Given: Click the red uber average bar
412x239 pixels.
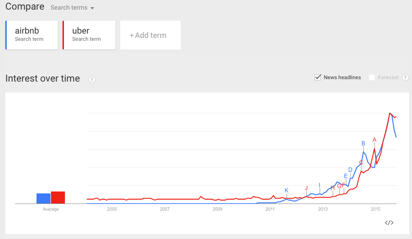Looking at the screenshot, I should (x=58, y=197).
